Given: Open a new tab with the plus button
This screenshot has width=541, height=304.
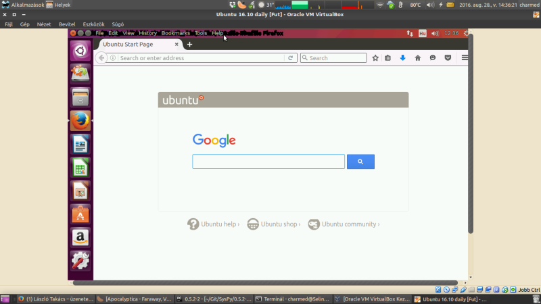Looking at the screenshot, I should [x=190, y=45].
